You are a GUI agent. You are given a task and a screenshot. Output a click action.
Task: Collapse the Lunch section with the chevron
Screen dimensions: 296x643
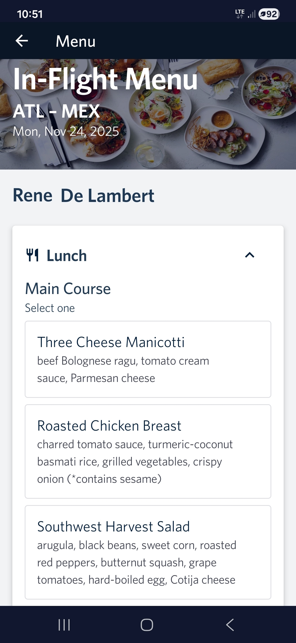(249, 255)
